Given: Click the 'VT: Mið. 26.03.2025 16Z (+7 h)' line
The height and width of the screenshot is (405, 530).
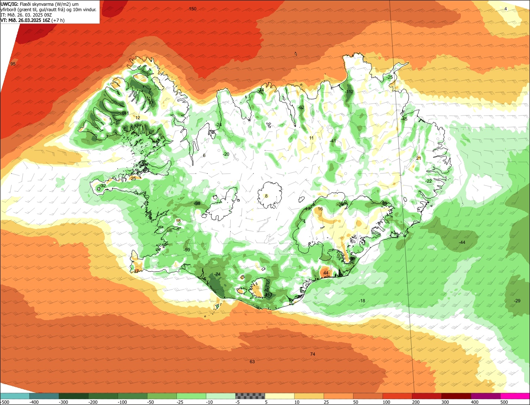Looking at the screenshot, I should click(32, 20).
